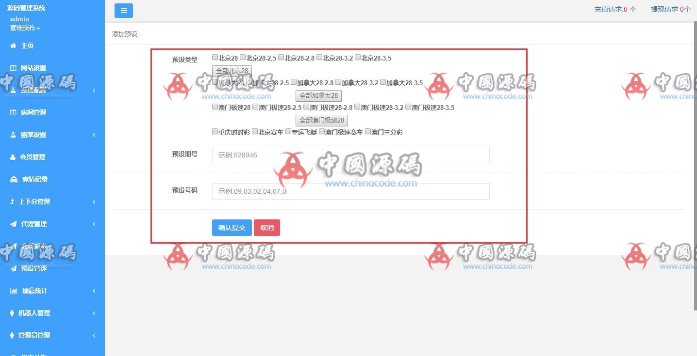Click the admin username text
This screenshot has width=697, height=356.
19,19
